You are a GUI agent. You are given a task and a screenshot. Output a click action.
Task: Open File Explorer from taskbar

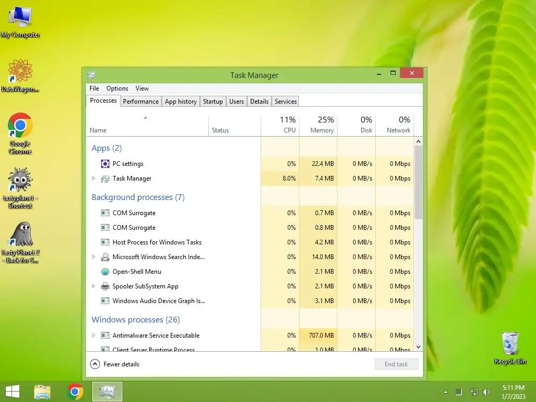tap(42, 392)
